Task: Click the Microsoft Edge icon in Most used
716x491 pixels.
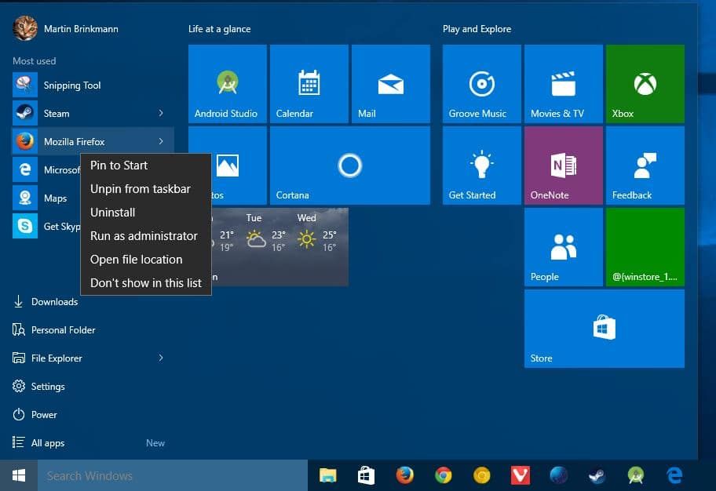Action: pos(25,169)
